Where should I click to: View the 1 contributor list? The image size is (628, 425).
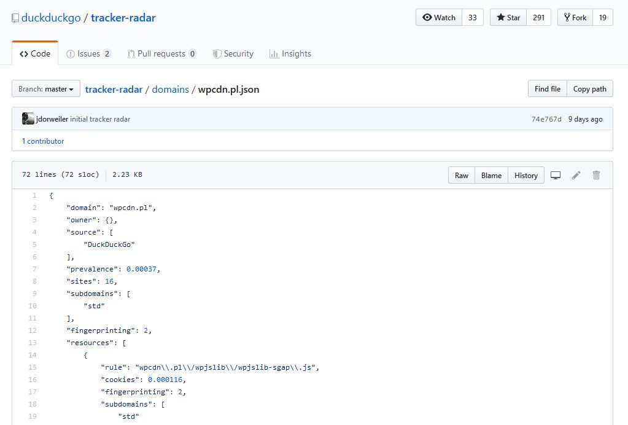[42, 141]
